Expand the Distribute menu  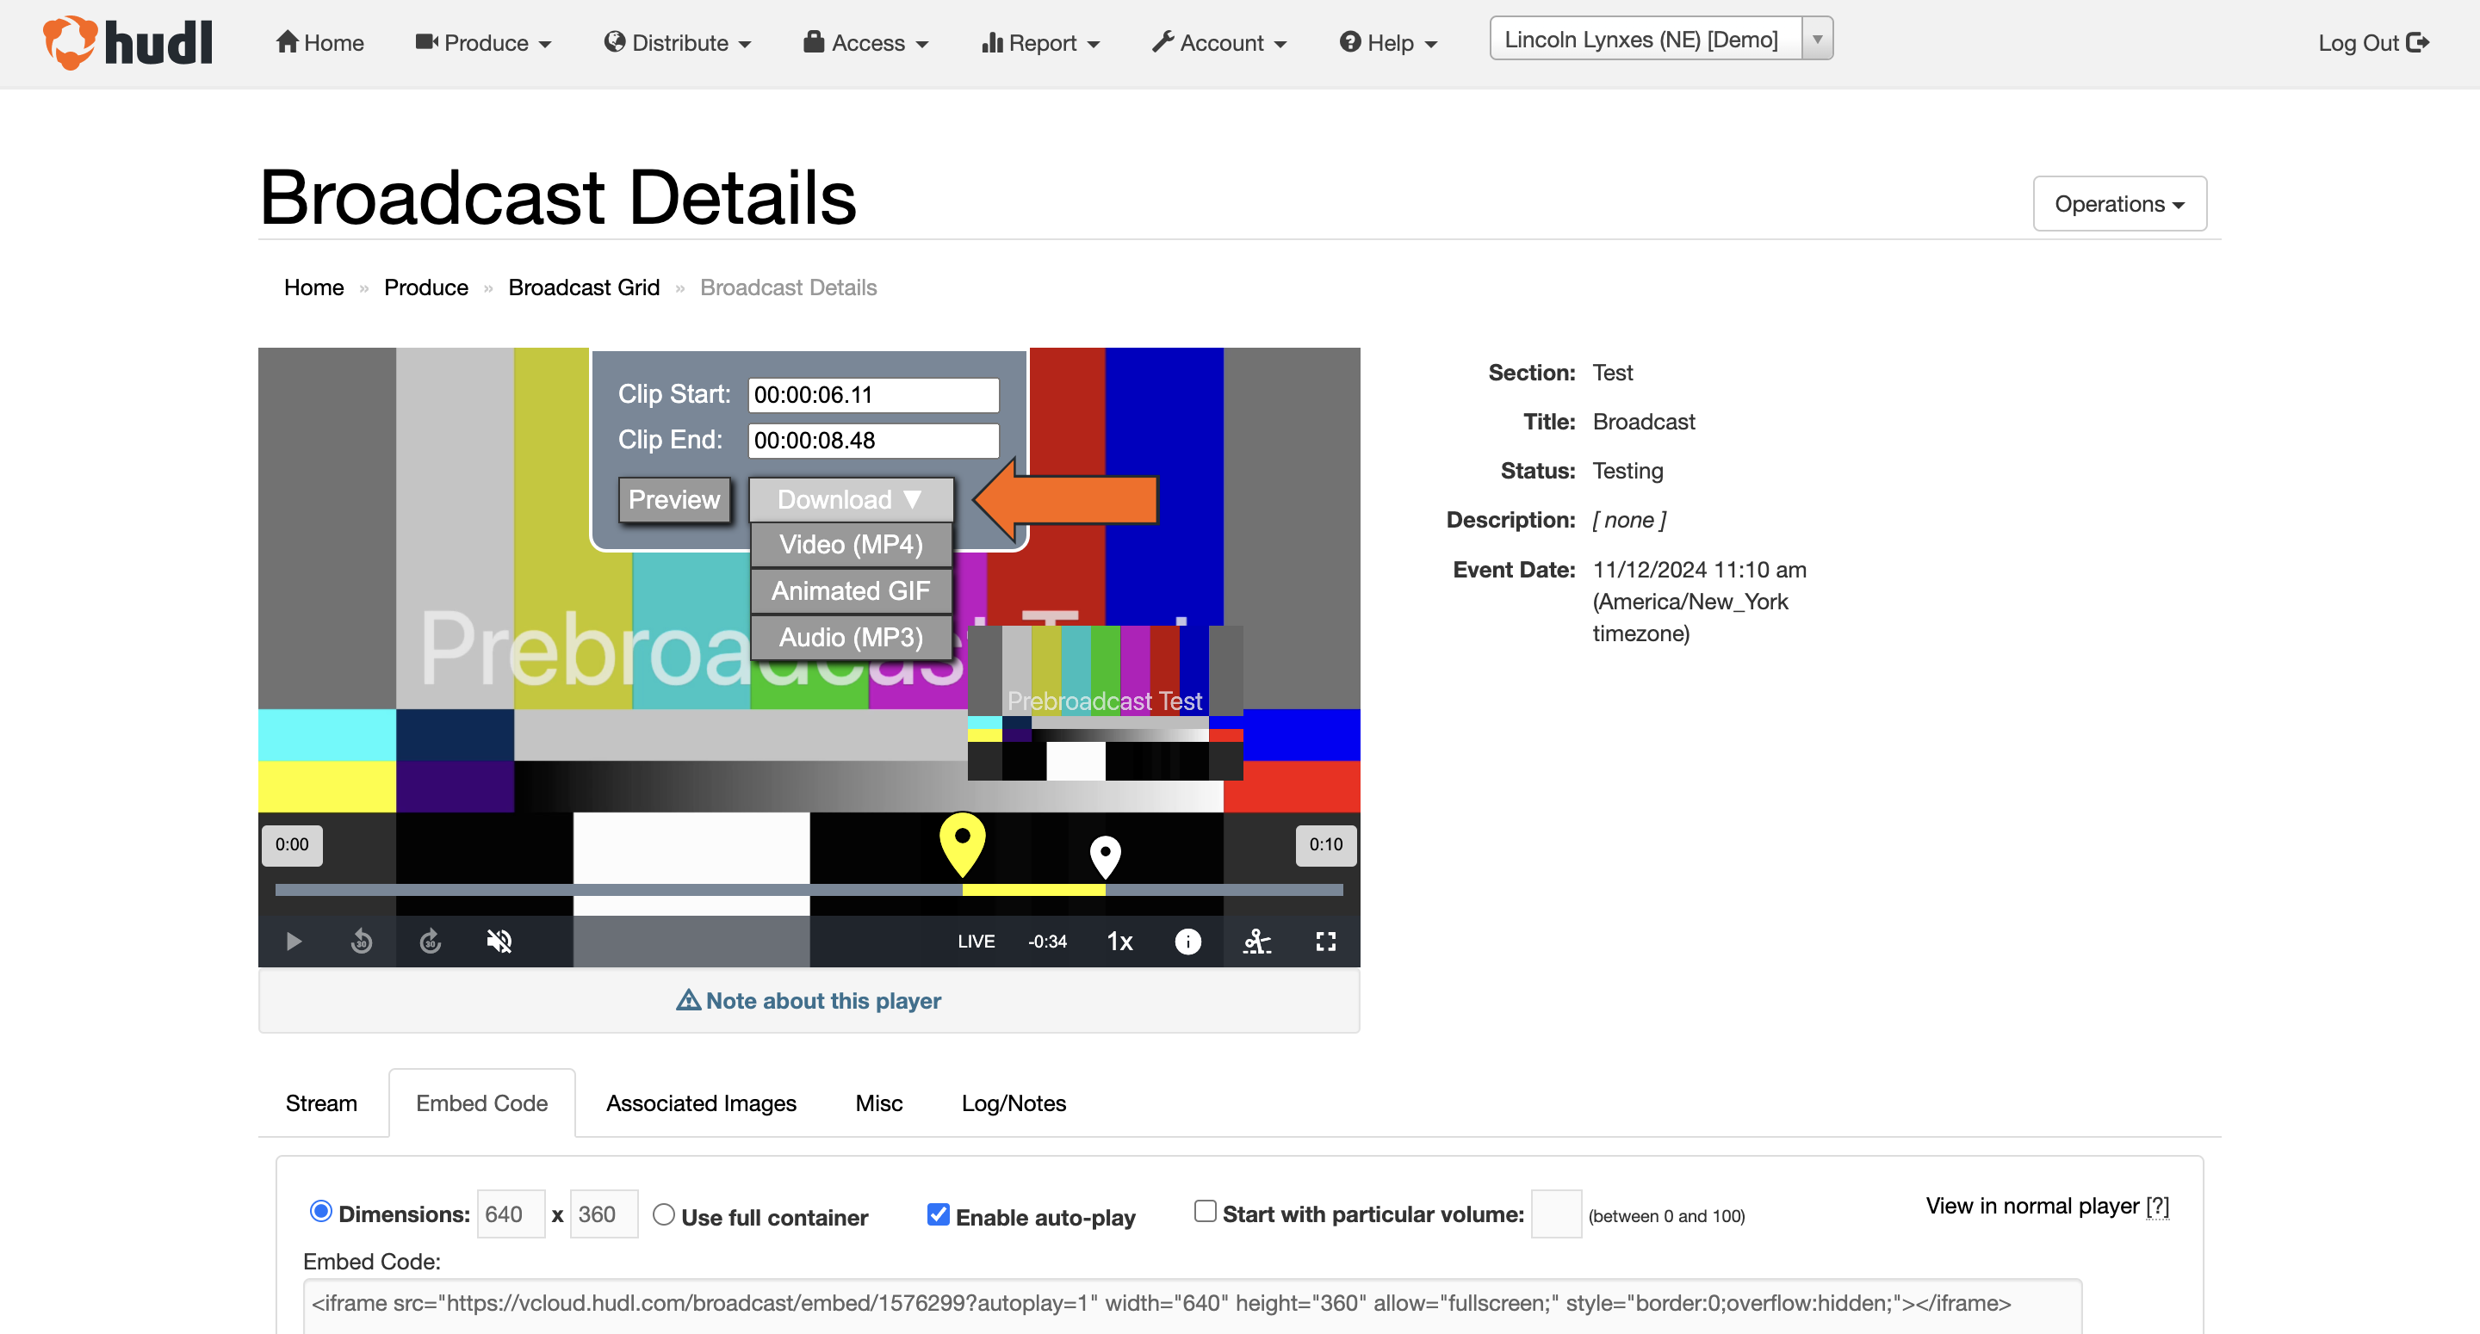click(x=677, y=42)
